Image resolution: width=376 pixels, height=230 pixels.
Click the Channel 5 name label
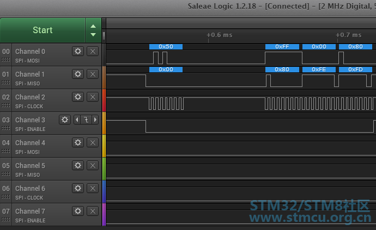click(30, 166)
